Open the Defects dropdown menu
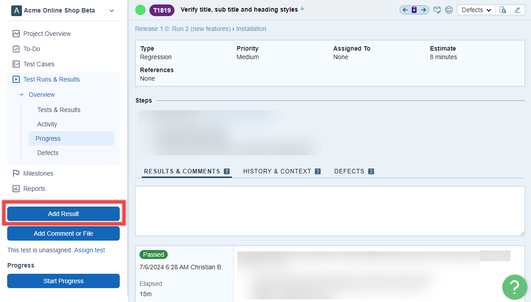 (x=476, y=10)
